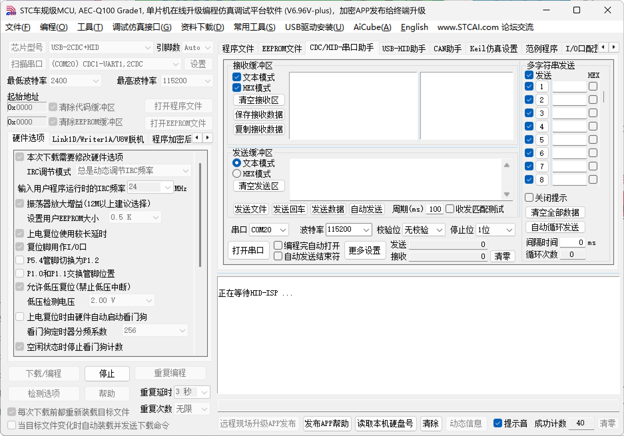Switch to the CAN助手 tab
Image resolution: width=624 pixels, height=436 pixels.
[448, 49]
